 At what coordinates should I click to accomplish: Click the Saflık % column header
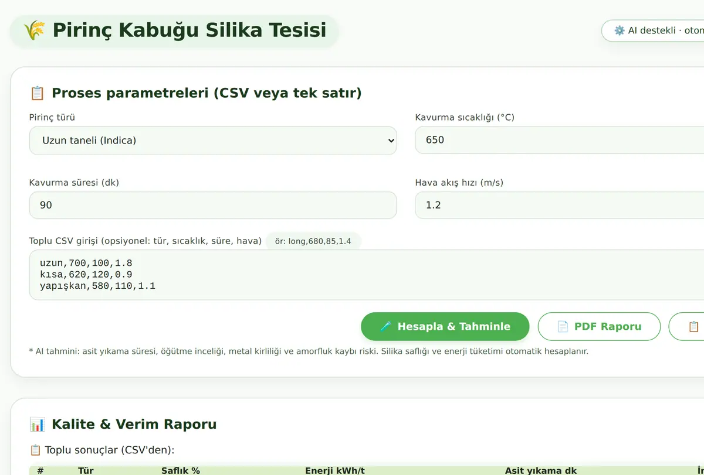(181, 470)
